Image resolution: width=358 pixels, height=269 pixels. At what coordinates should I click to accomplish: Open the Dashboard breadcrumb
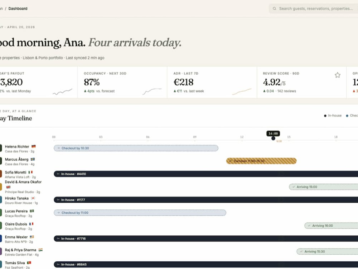tap(18, 9)
